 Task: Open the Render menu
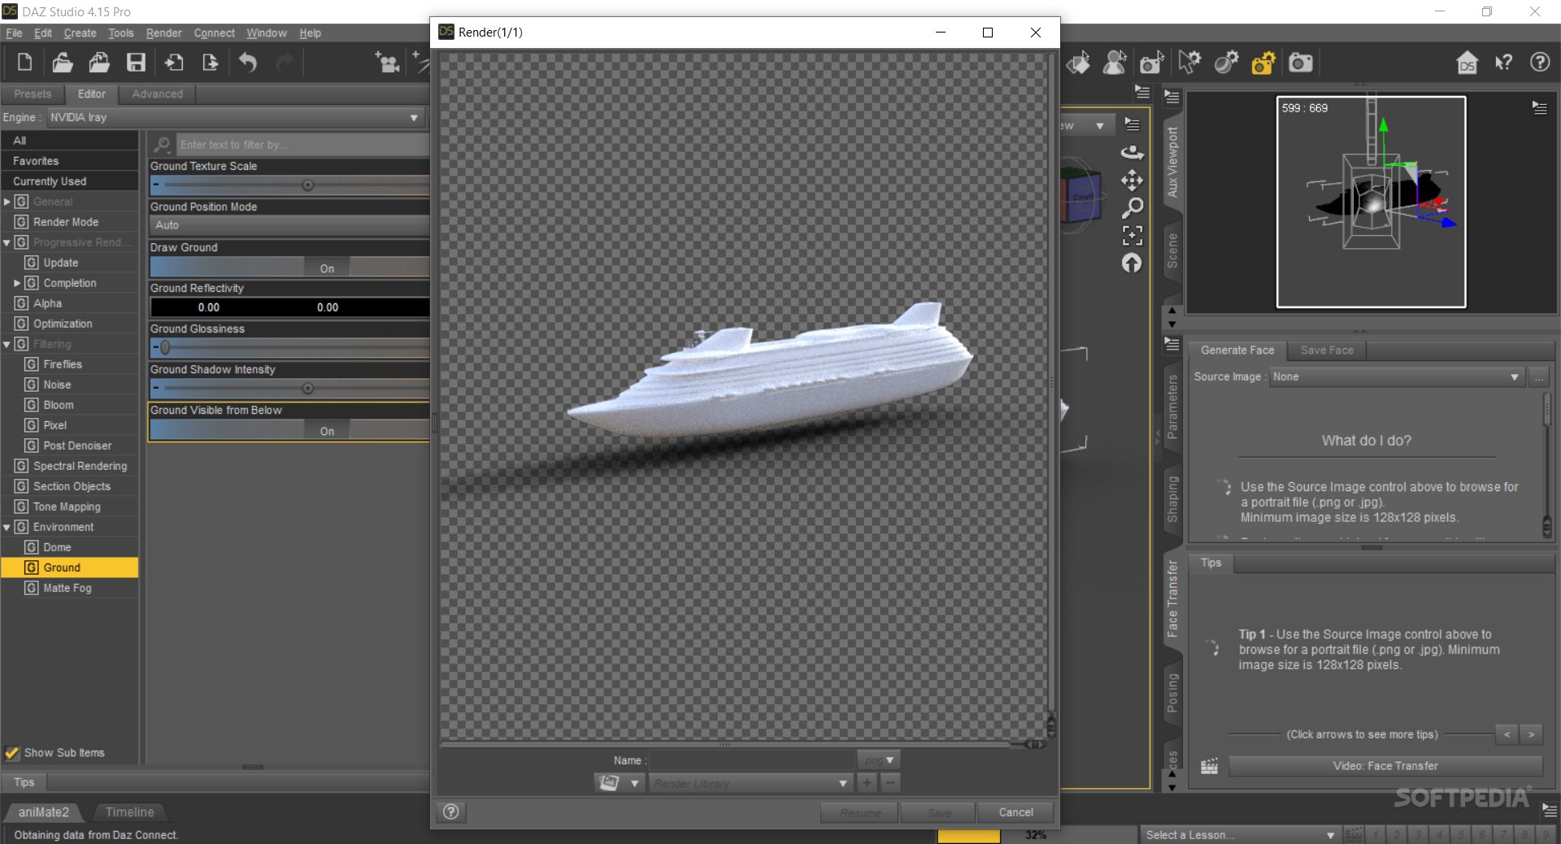163,33
